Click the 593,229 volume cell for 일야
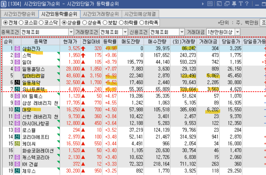266x175 pixels. click(x=188, y=62)
